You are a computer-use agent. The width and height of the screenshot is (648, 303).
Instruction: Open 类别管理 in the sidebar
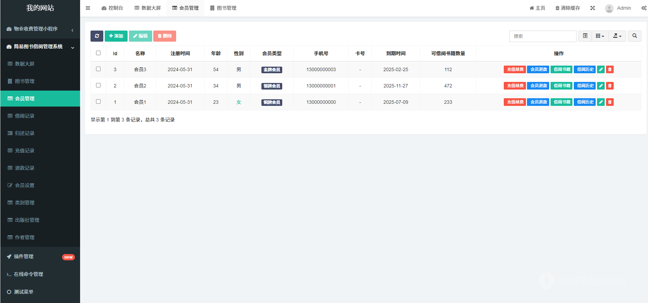click(40, 203)
